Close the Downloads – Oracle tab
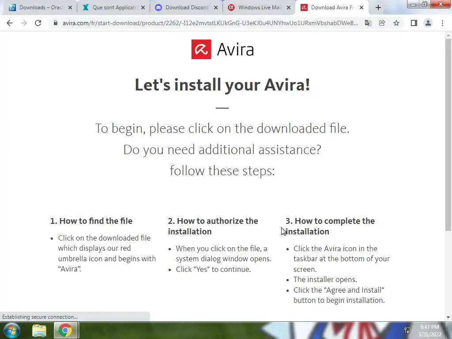The width and height of the screenshot is (452, 339). coord(70,8)
